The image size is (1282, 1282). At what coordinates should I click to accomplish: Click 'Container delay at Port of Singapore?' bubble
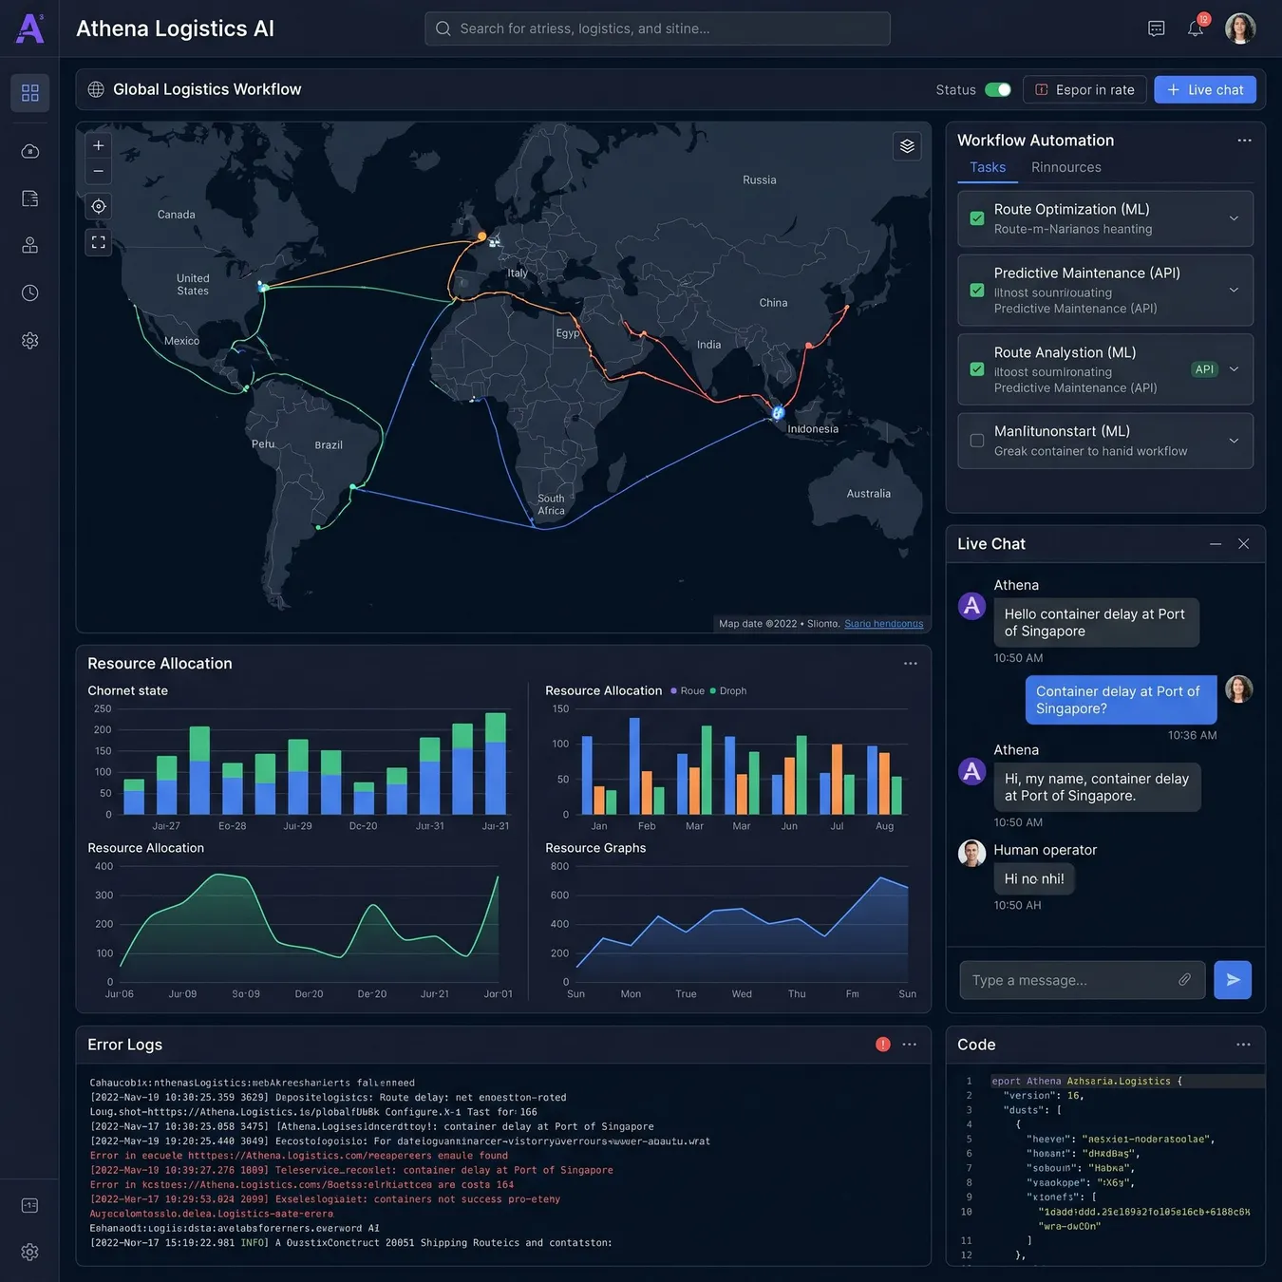[1121, 700]
